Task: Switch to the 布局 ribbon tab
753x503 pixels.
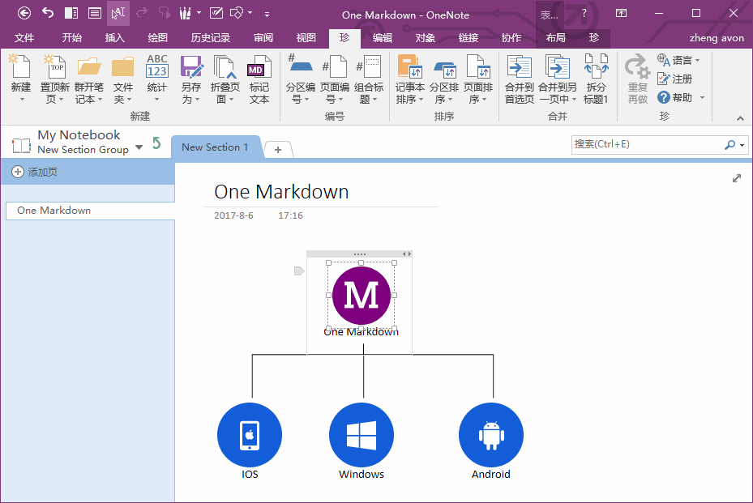Action: [555, 38]
